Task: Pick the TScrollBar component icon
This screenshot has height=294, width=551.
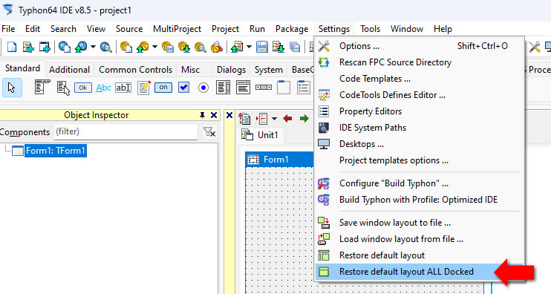Action: [263, 87]
